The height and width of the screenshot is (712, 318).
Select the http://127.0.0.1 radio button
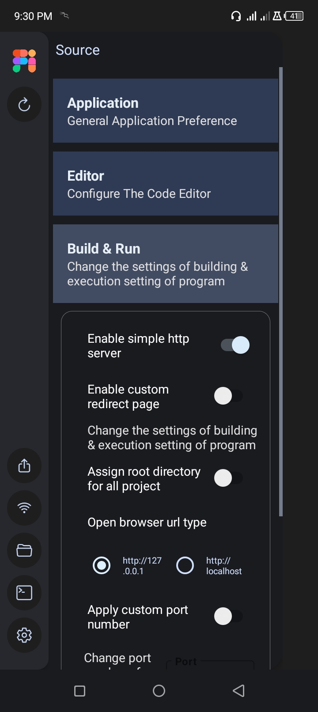tap(102, 565)
